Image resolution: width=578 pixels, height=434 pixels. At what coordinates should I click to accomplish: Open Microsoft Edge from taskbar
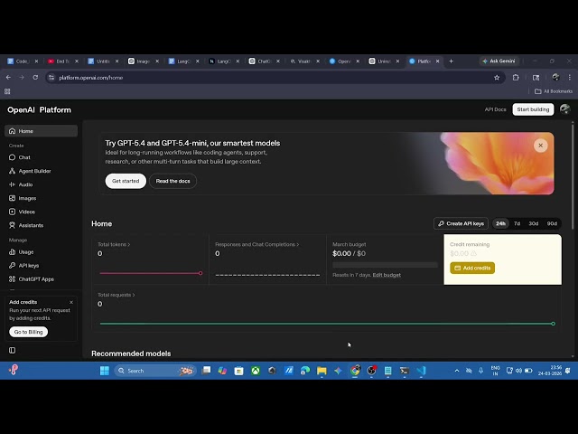pyautogui.click(x=305, y=371)
